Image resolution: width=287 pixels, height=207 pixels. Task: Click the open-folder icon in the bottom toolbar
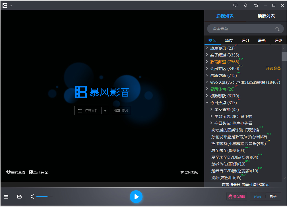19,196
